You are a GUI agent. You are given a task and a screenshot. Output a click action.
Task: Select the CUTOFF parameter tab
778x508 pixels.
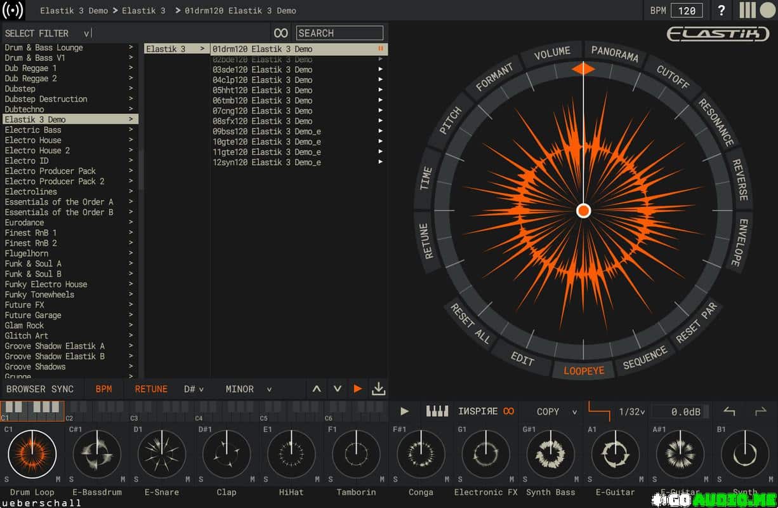672,77
